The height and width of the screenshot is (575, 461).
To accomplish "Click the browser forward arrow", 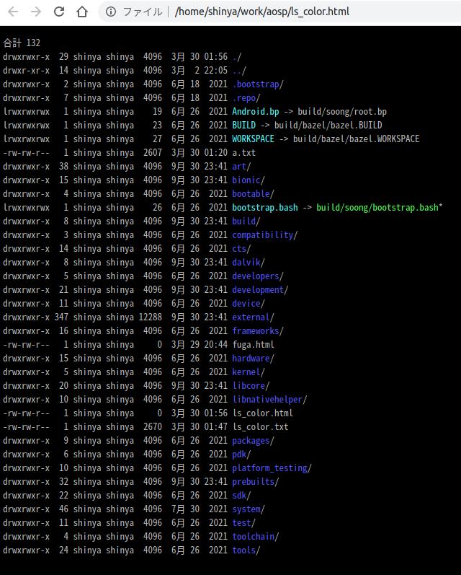I will [36, 12].
